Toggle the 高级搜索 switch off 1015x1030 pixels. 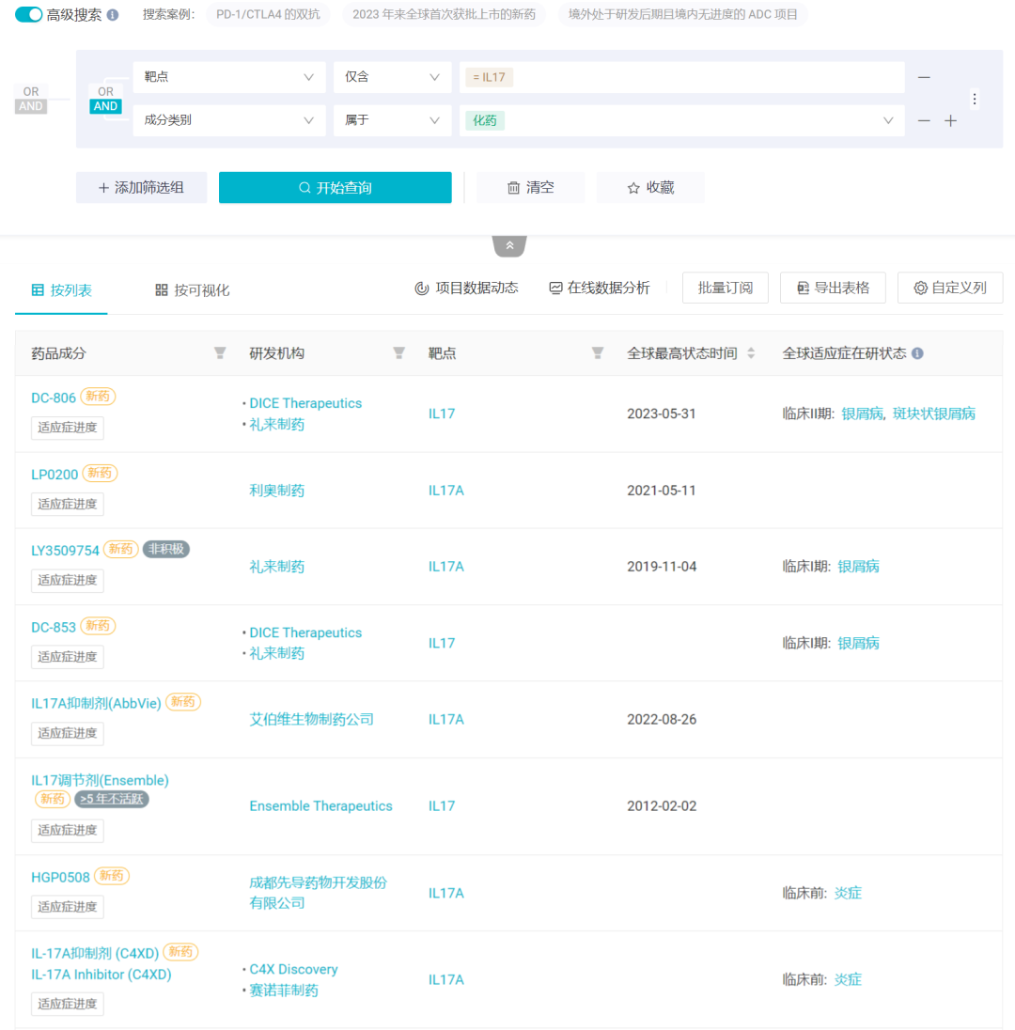point(29,15)
